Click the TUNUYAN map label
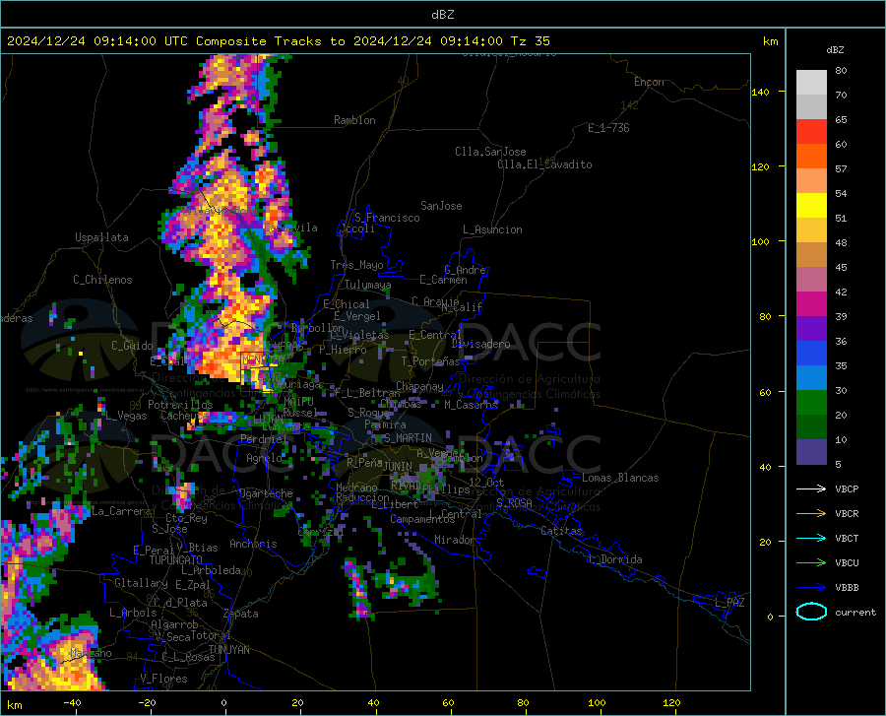886x716 pixels. point(228,650)
